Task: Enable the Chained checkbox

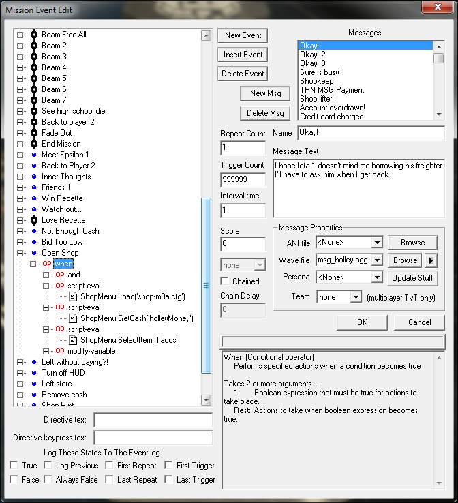Action: tap(224, 281)
